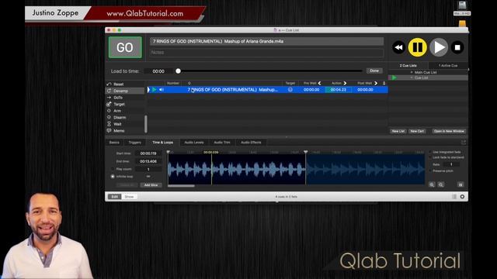Screen dimensions: 497x279
Task: Open the Time & Loops inspector tab
Action: click(x=162, y=143)
